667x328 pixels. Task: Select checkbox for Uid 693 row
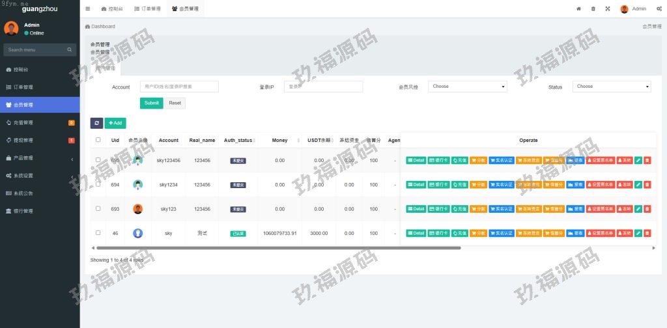tap(98, 209)
